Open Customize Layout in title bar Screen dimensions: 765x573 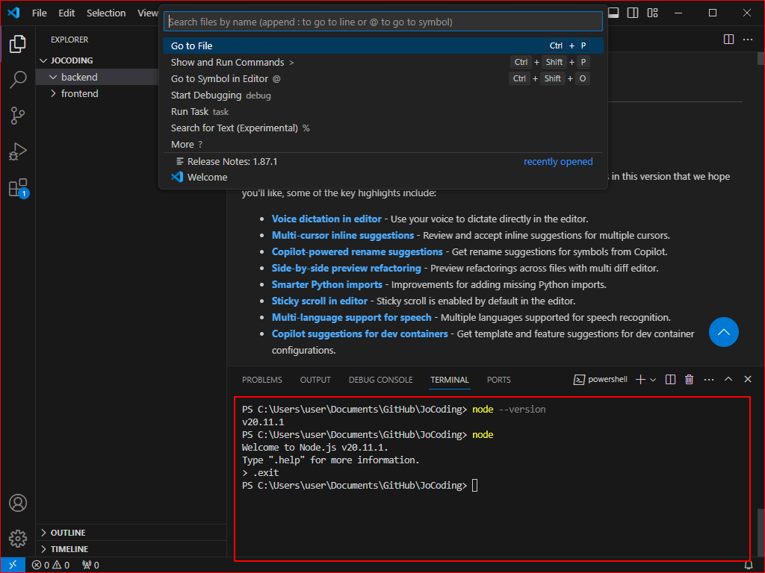pyautogui.click(x=653, y=13)
